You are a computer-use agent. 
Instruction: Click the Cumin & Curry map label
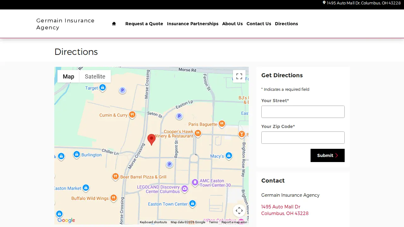[x=113, y=115]
